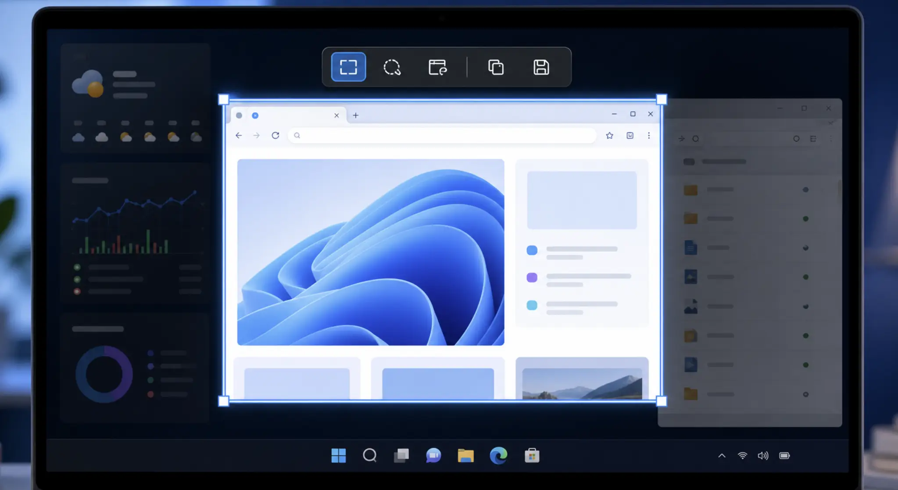Click the browser forward arrow
898x490 pixels.
point(257,135)
